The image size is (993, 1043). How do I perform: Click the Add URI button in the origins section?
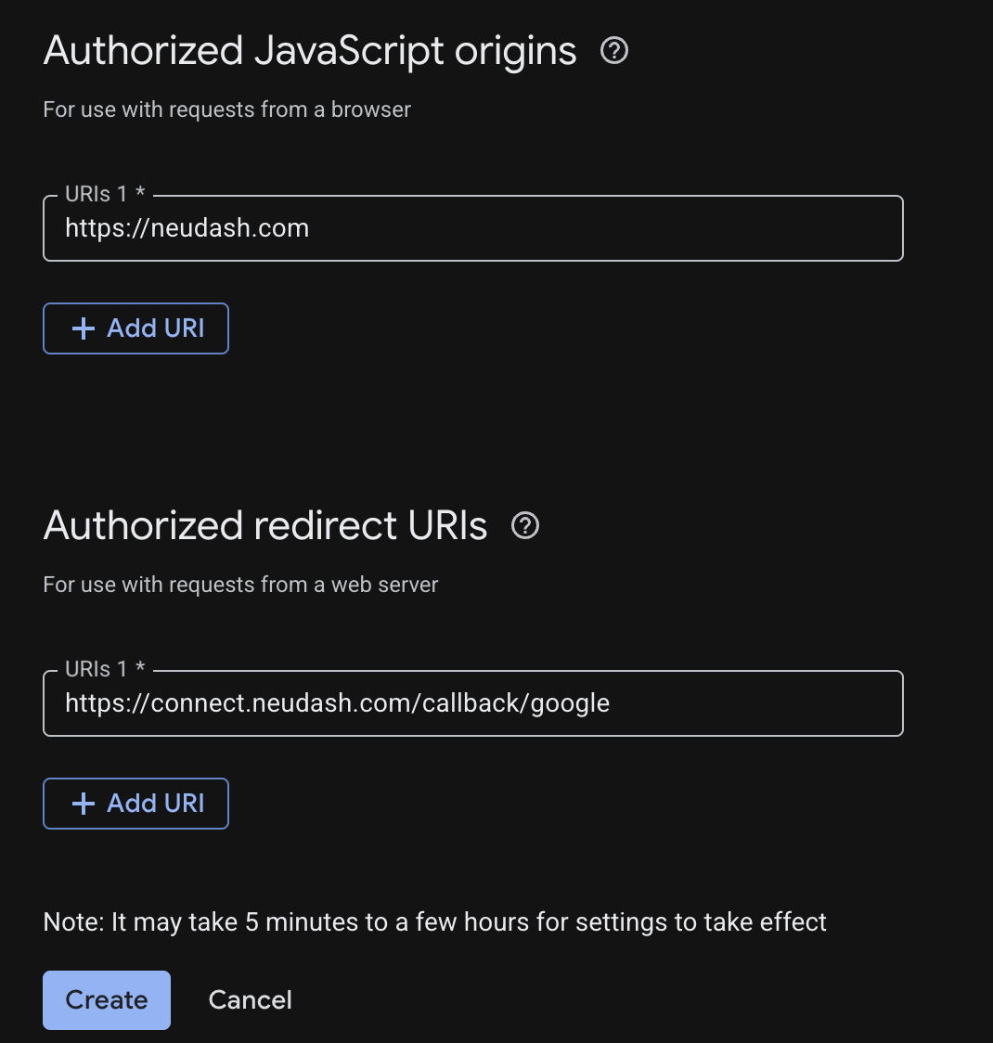coord(135,328)
